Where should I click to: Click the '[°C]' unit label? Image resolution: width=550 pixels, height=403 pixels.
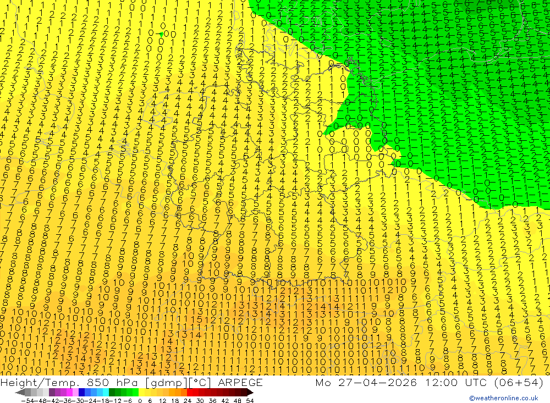[200, 383]
